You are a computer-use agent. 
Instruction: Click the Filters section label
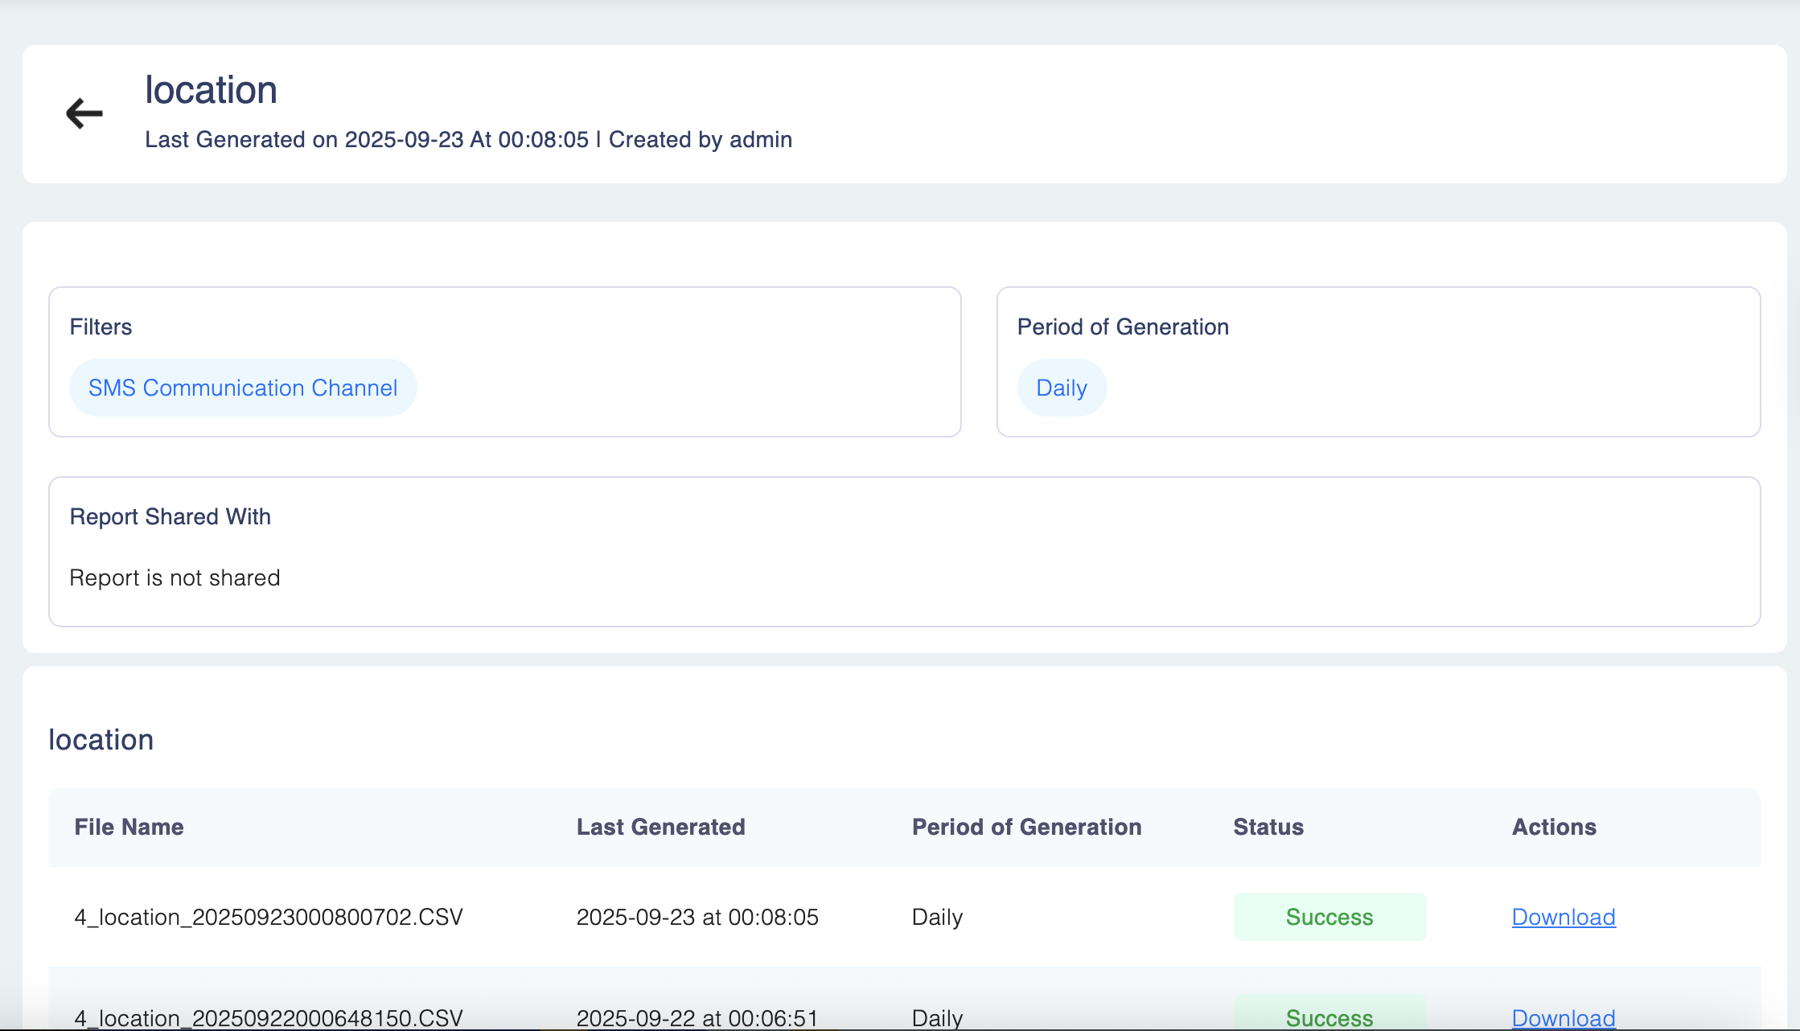[101, 327]
